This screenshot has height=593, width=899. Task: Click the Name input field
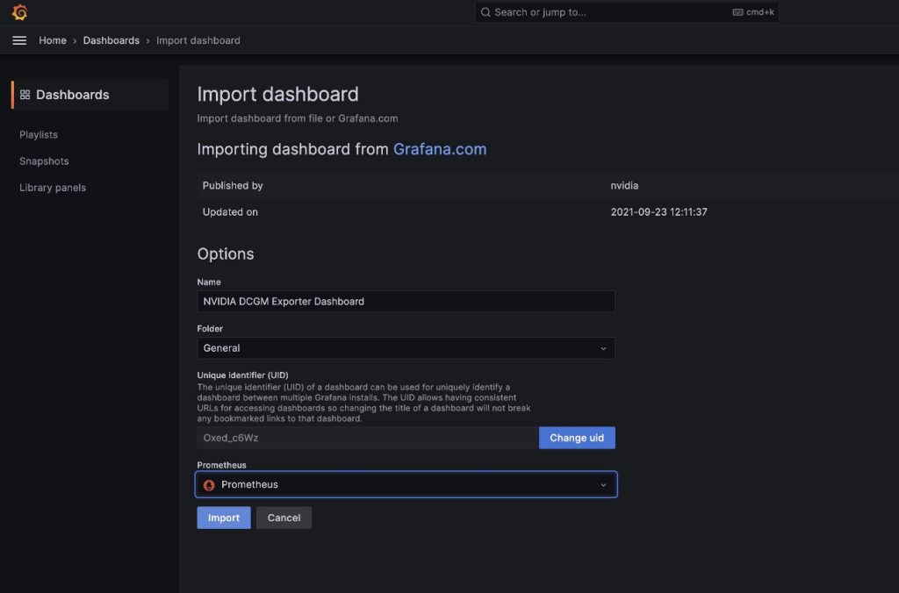point(406,302)
